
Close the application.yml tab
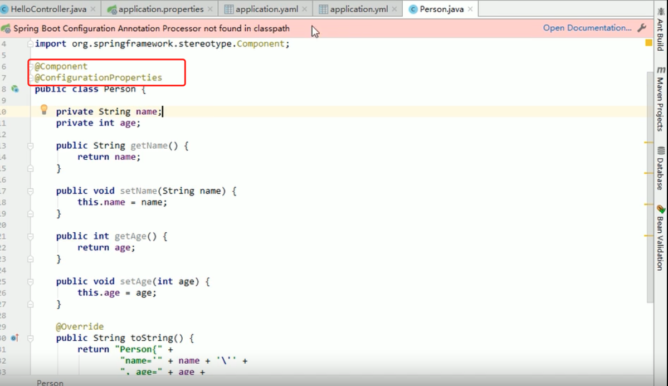394,9
